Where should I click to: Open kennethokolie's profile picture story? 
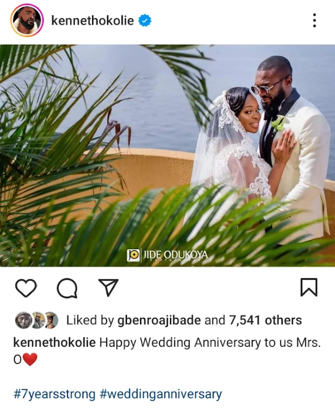click(27, 20)
